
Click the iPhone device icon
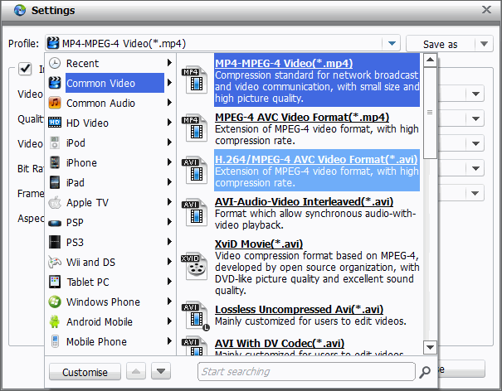click(x=55, y=162)
